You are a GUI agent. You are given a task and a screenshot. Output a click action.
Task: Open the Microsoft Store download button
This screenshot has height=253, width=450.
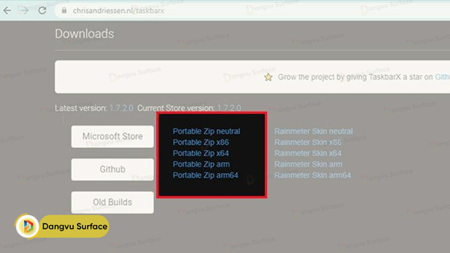coord(112,137)
